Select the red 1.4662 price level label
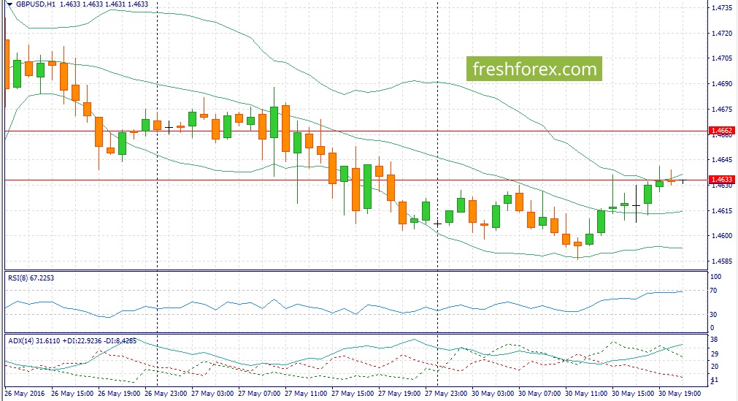This screenshot has height=401, width=738. [x=721, y=131]
